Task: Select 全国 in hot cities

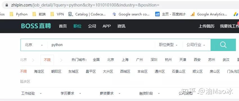Action: click(96, 60)
